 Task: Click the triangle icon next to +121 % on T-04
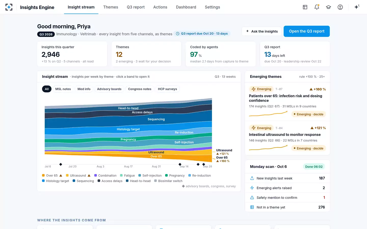click(x=312, y=128)
